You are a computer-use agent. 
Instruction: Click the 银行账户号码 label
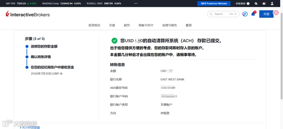pos(119,96)
